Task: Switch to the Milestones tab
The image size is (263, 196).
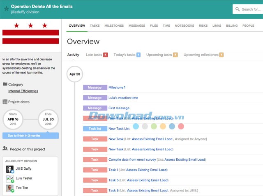Action: [114, 25]
